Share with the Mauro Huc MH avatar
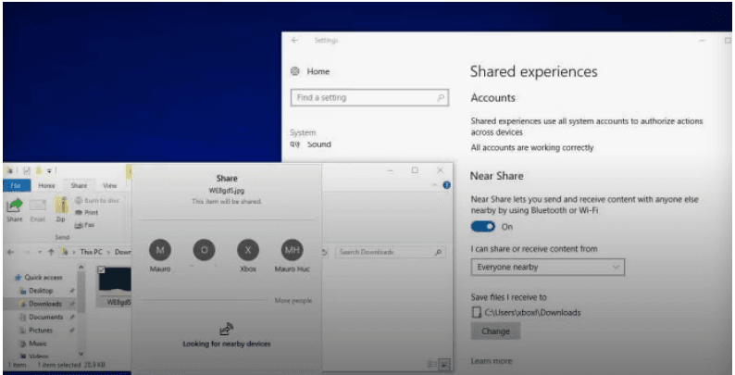Image resolution: width=735 pixels, height=375 pixels. [x=292, y=250]
